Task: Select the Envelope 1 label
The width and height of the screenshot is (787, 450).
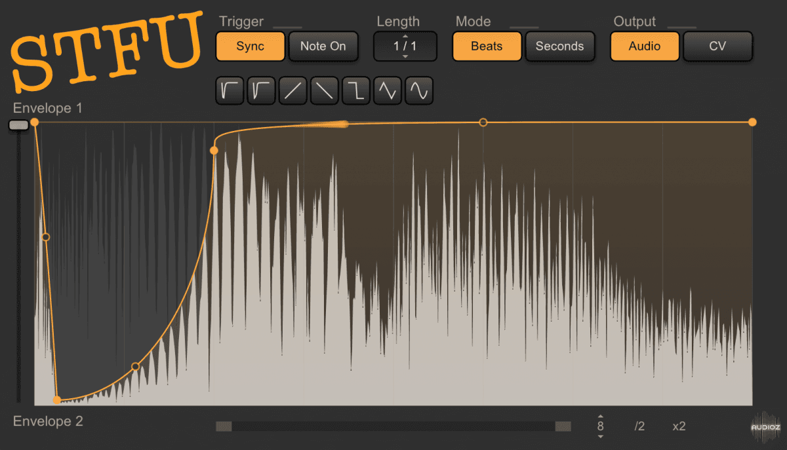Action: pyautogui.click(x=48, y=109)
